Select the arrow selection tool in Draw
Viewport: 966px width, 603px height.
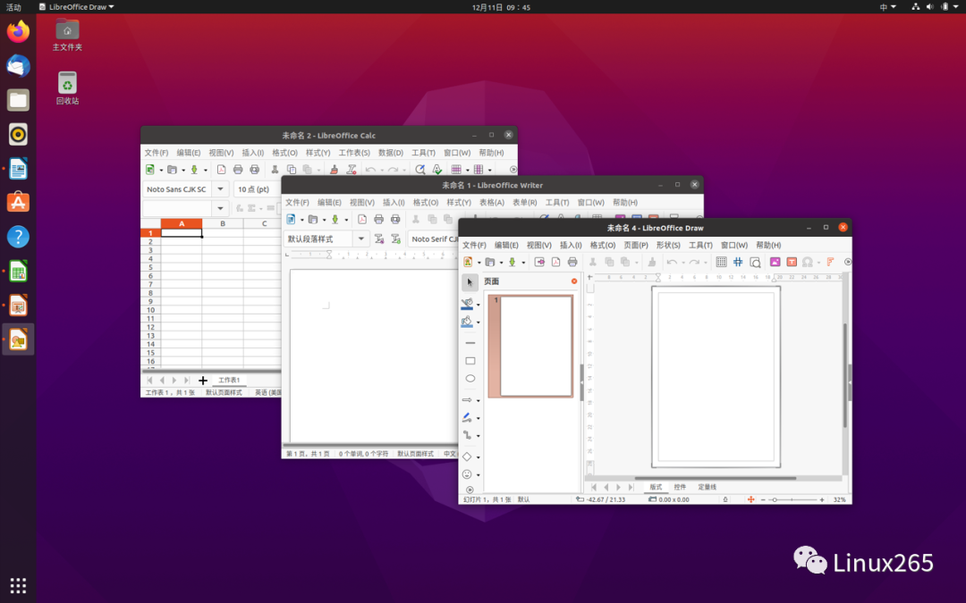[x=470, y=282]
